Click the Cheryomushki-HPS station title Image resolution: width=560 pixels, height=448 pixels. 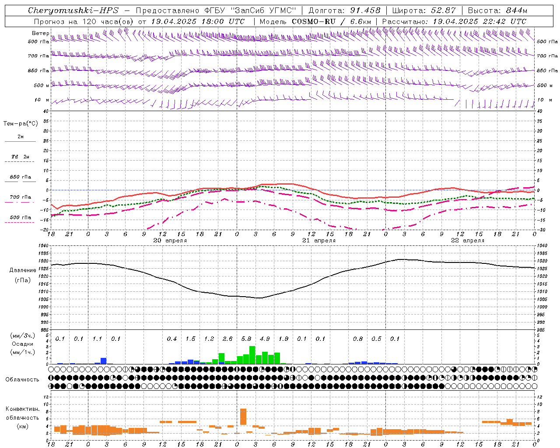click(73, 10)
